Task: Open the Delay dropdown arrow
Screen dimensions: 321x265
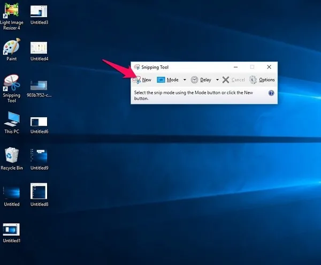Action: (x=217, y=80)
